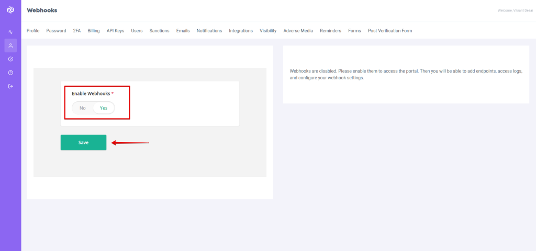Viewport: 536px width, 251px height.
Task: Select the user account icon in sidebar
Action: (x=10, y=46)
